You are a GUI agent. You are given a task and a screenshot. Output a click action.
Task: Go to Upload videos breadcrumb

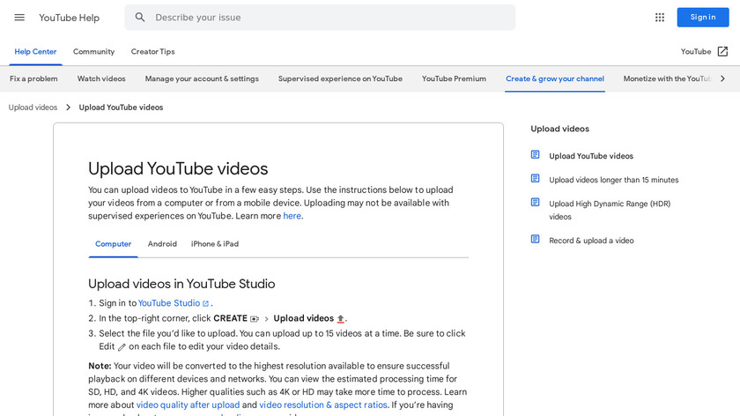point(33,108)
